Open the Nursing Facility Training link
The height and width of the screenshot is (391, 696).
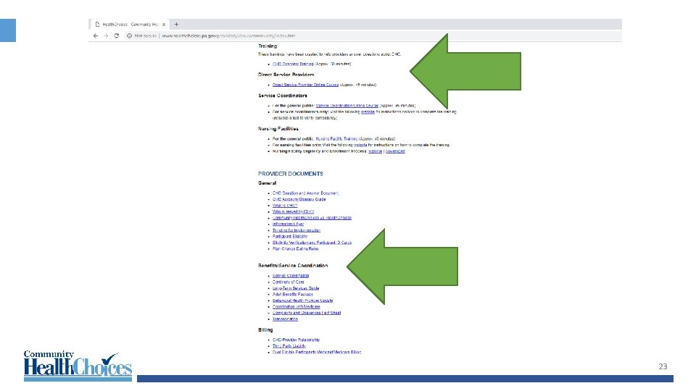click(336, 139)
